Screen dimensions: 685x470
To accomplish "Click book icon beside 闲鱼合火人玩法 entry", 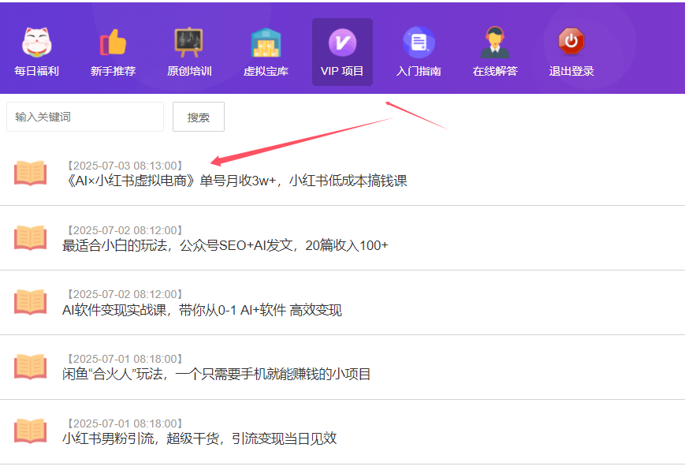I will [x=30, y=367].
